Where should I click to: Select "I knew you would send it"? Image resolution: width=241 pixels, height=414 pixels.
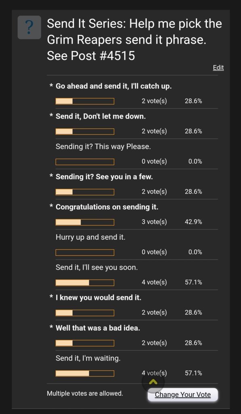(98, 297)
